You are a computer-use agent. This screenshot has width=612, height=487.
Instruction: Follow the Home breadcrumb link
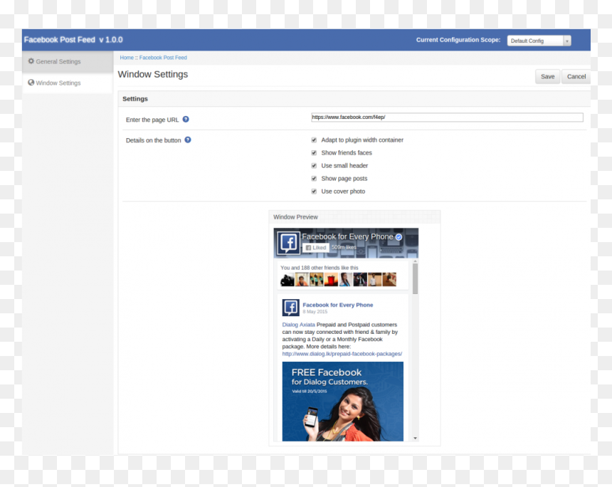pos(127,58)
